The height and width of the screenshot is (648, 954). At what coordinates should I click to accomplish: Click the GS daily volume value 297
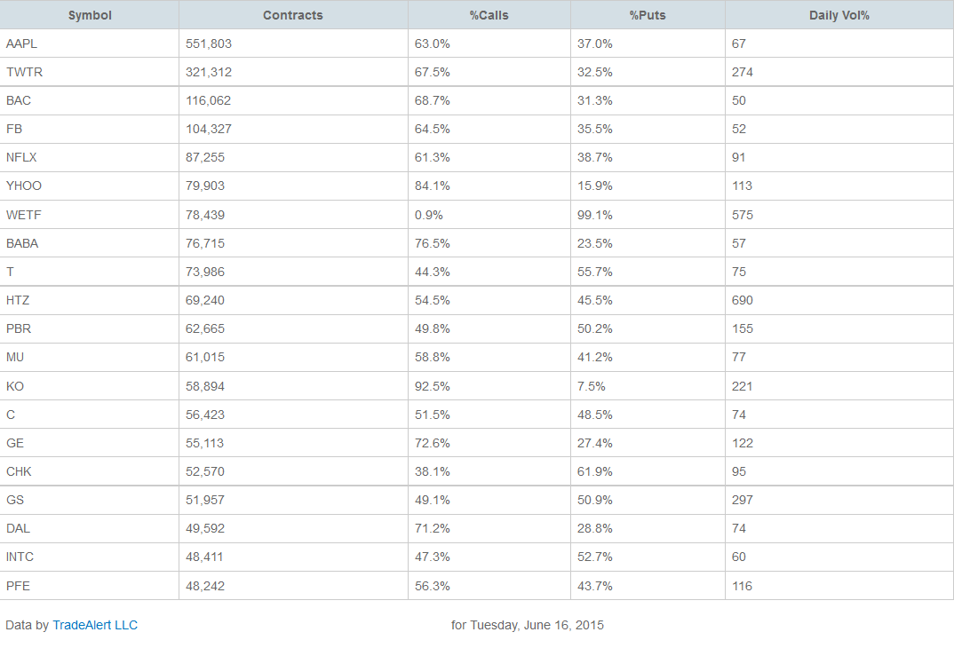point(743,500)
